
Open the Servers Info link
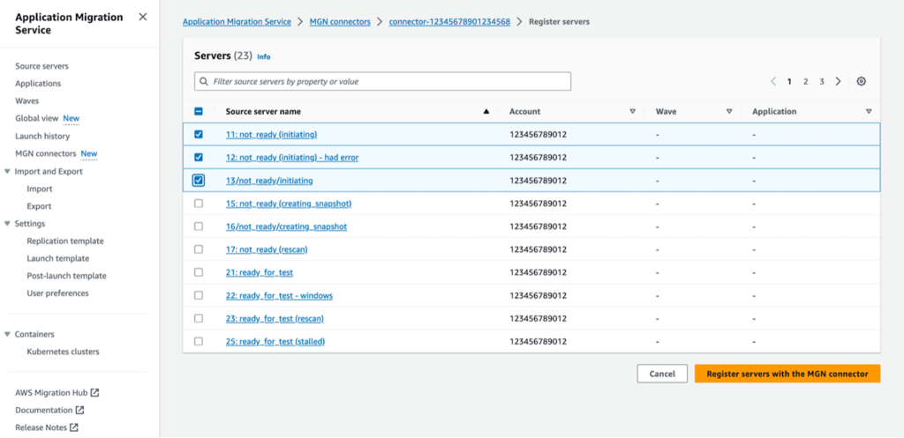tap(263, 57)
